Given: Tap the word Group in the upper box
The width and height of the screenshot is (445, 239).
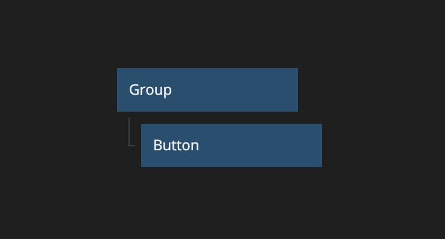Looking at the screenshot, I should [150, 91].
